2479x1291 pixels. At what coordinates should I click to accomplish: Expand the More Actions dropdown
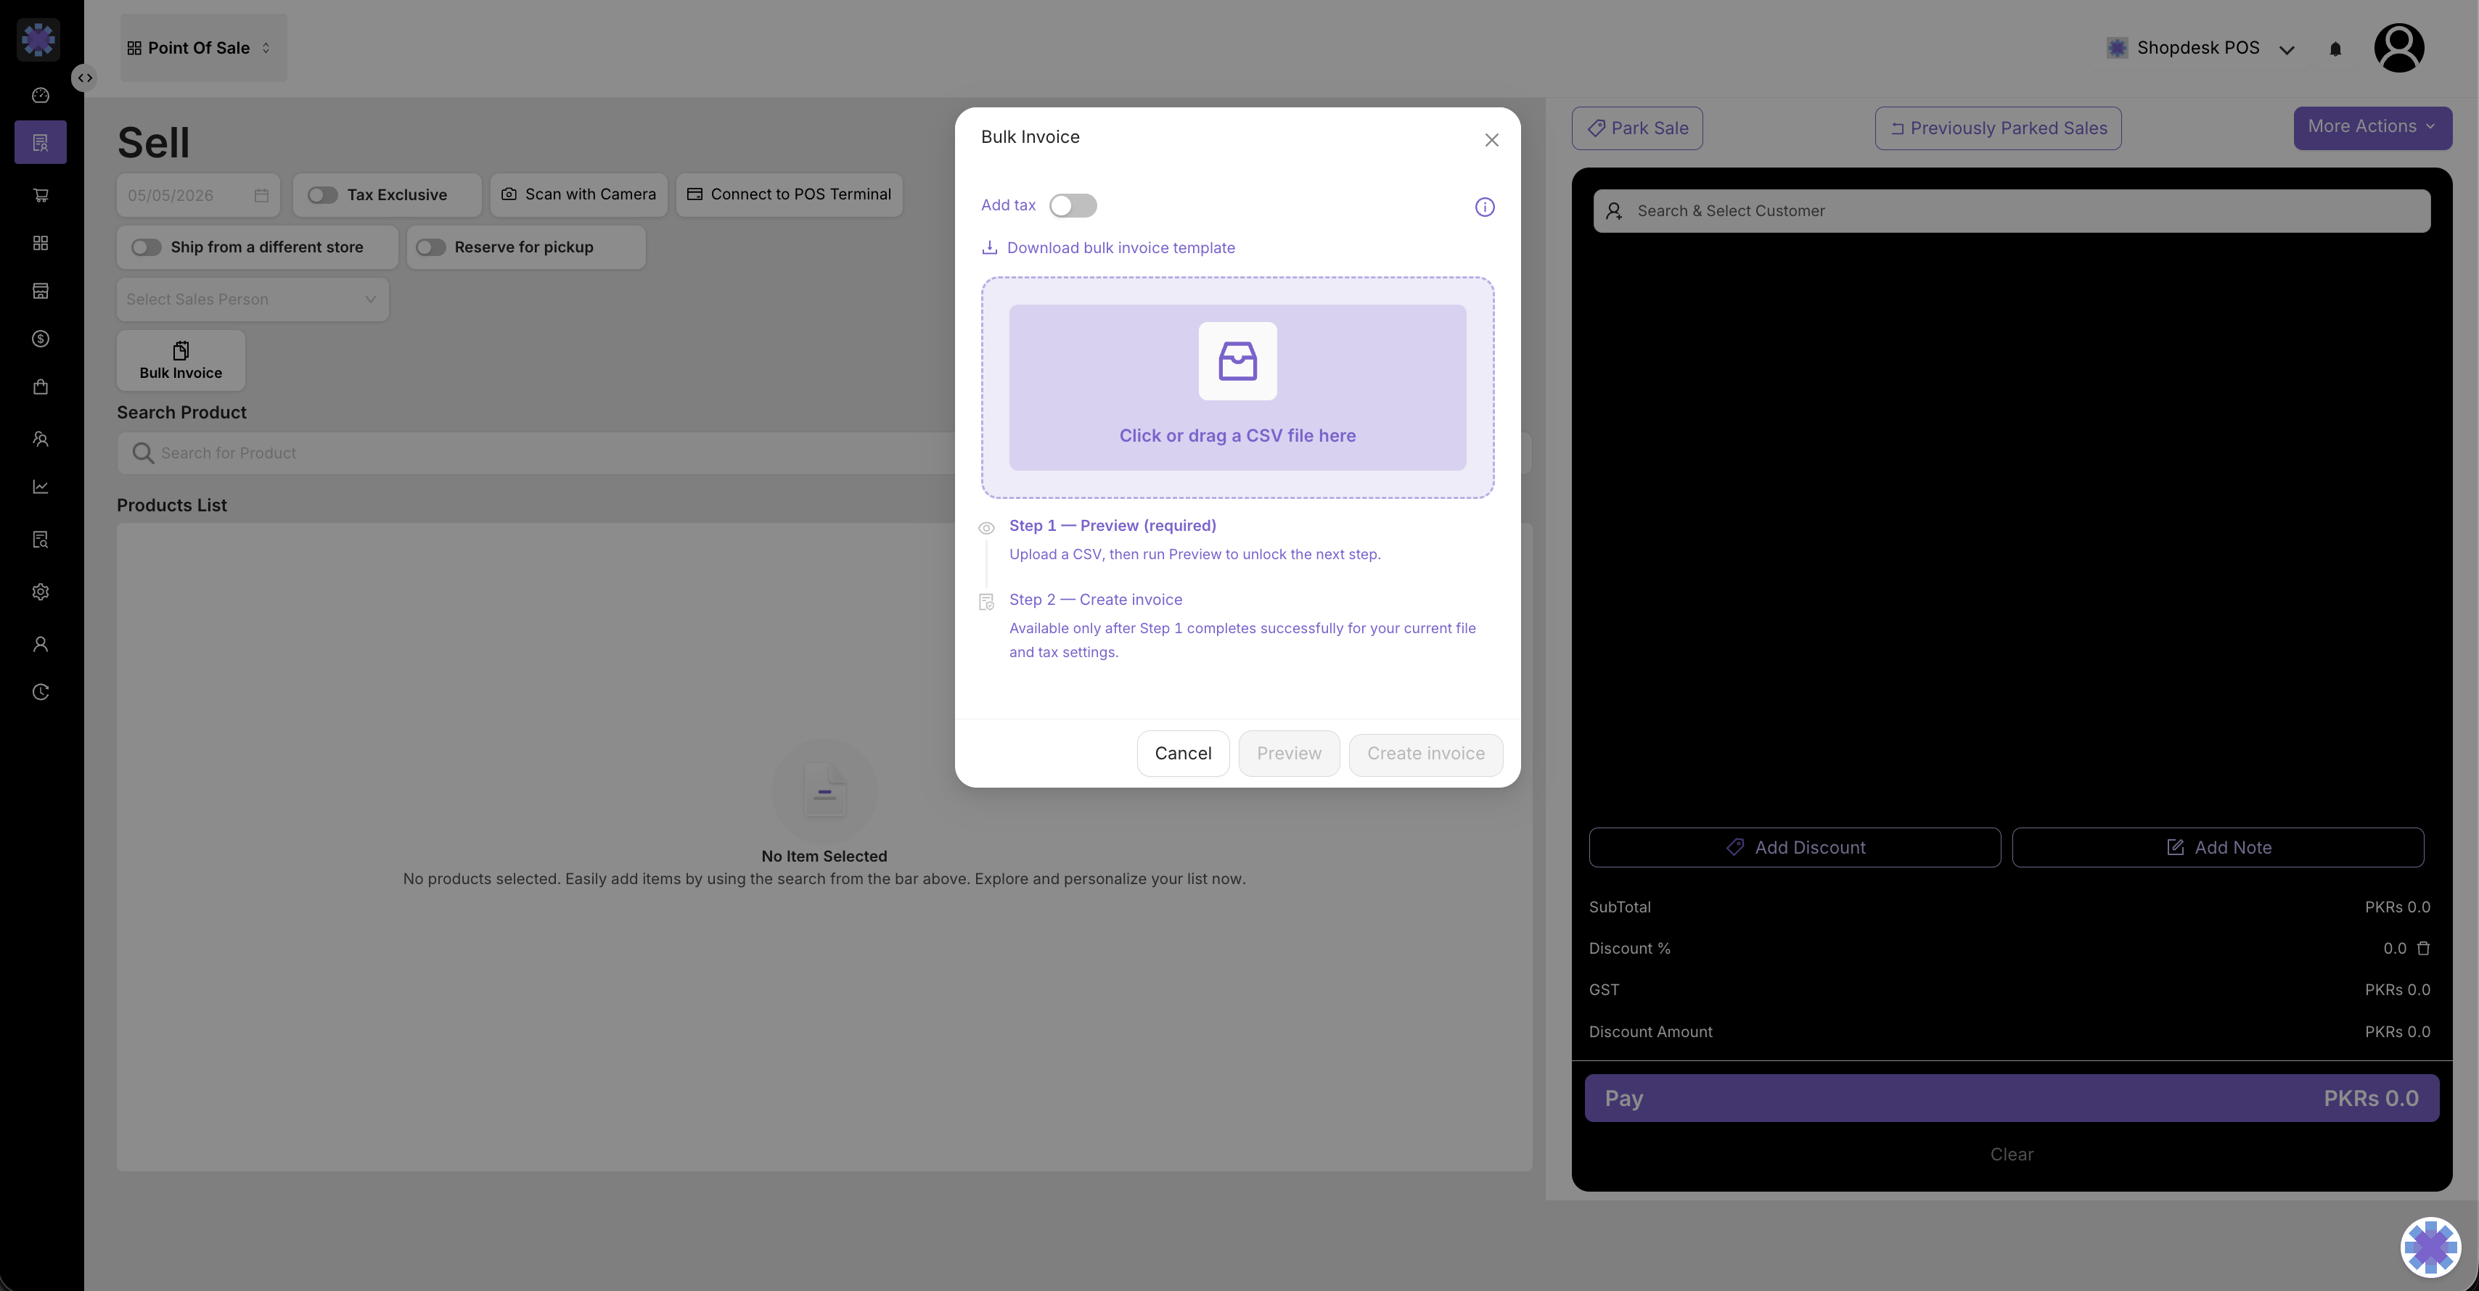[x=2372, y=127]
